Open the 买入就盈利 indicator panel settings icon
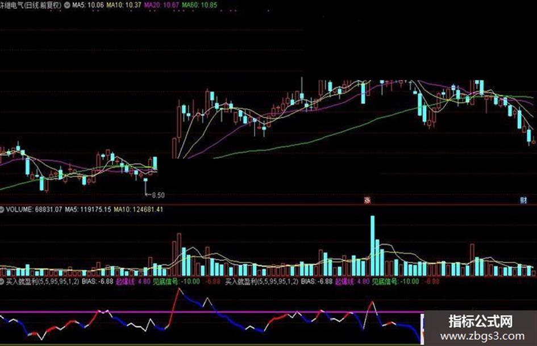Viewport: 537px width, 346px height. pyautogui.click(x=2, y=281)
